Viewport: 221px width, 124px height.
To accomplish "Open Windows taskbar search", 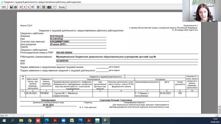I will click(x=12, y=121).
